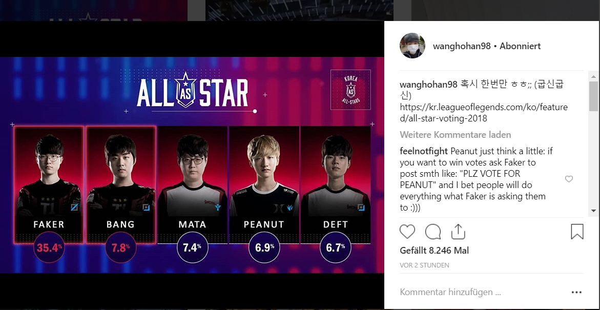Click the comments scrollbar thumb
The image size is (600, 310).
pos(593,96)
